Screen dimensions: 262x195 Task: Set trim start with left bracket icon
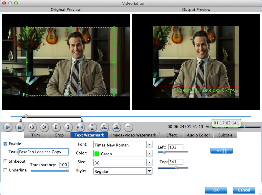pos(56,127)
